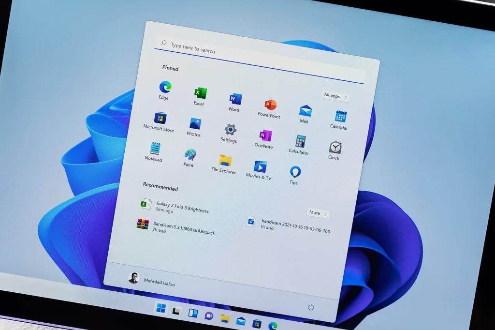Focus the Type here to search field
The height and width of the screenshot is (330, 495).
click(x=260, y=60)
